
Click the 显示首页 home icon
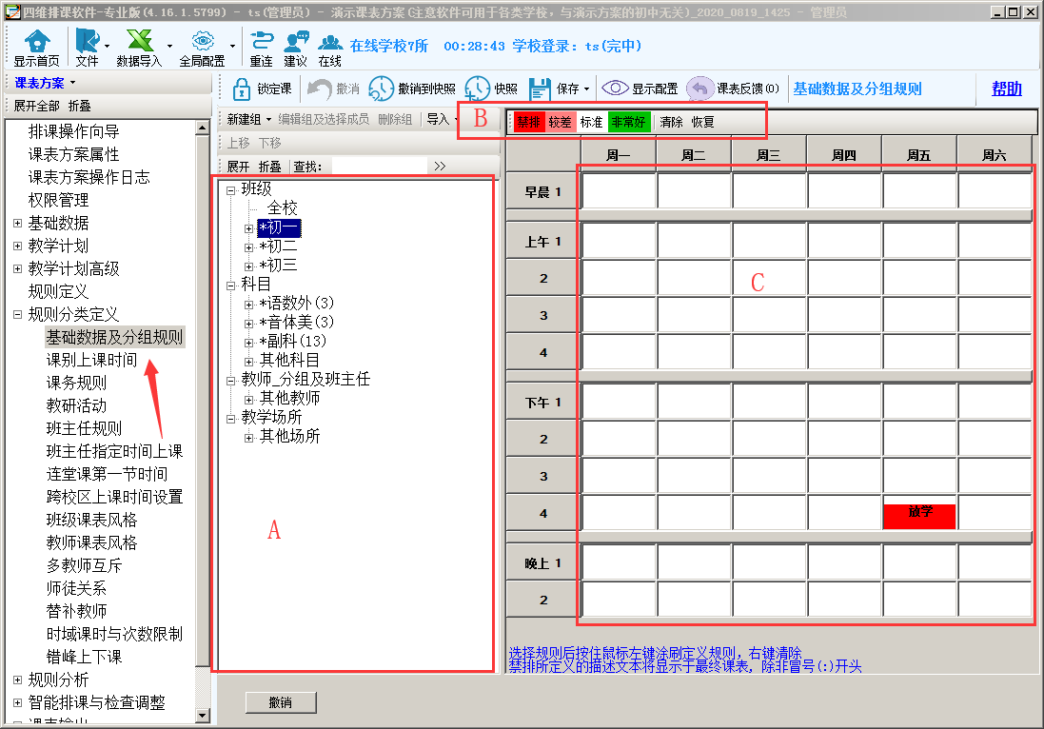[36, 41]
